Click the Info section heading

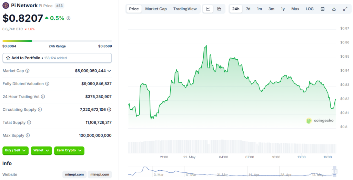7,163
